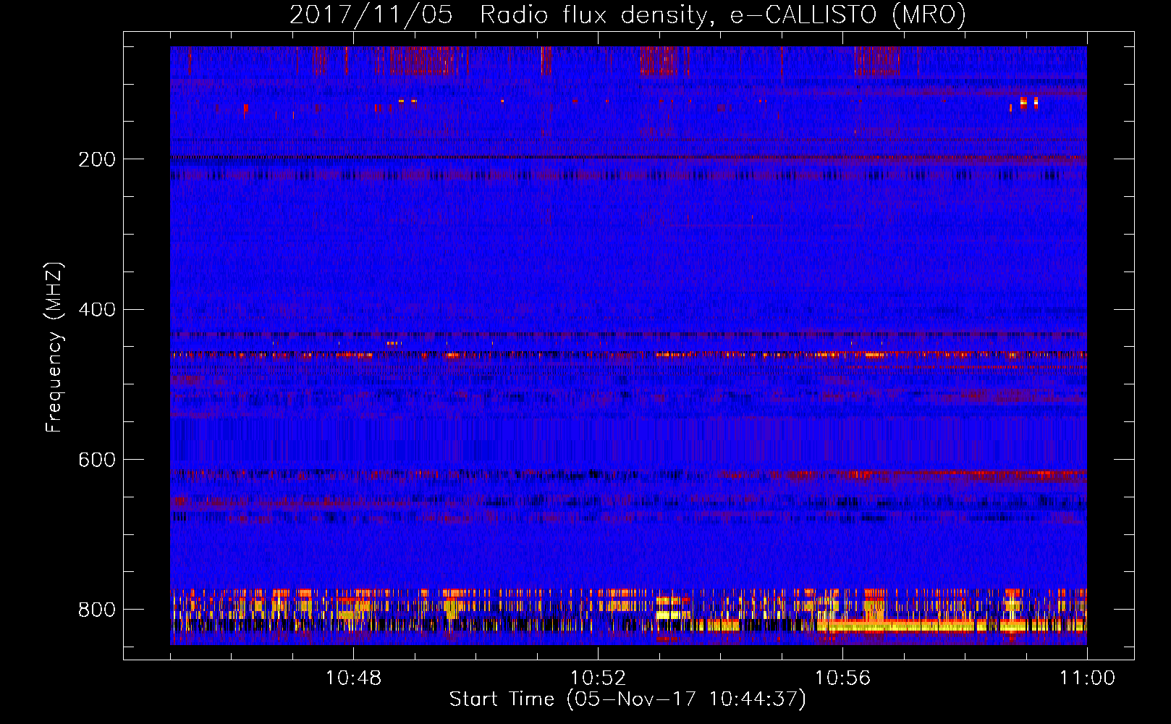Click the 11:00 time tick label
Image resolution: width=1171 pixels, height=724 pixels.
tap(1087, 678)
